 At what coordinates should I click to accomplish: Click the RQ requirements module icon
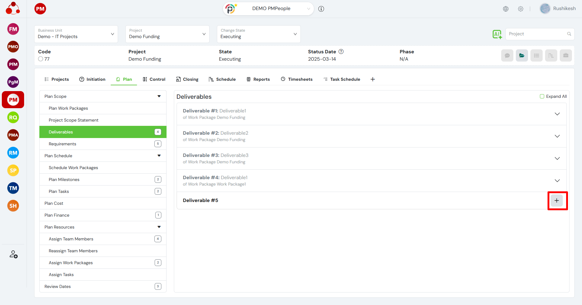pyautogui.click(x=13, y=118)
